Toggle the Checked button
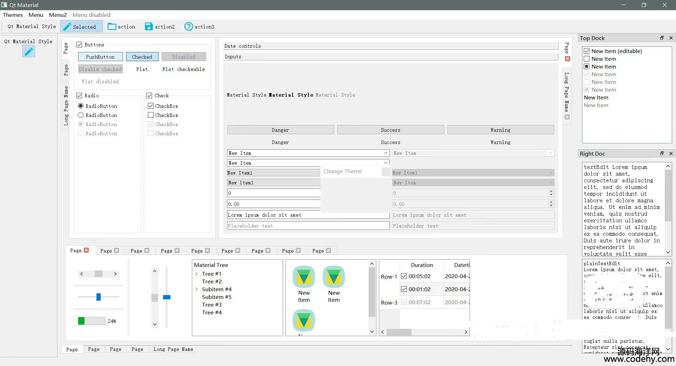676x366 pixels. (142, 57)
